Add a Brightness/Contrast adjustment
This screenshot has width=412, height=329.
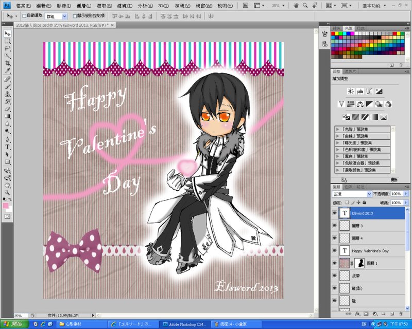click(x=351, y=92)
